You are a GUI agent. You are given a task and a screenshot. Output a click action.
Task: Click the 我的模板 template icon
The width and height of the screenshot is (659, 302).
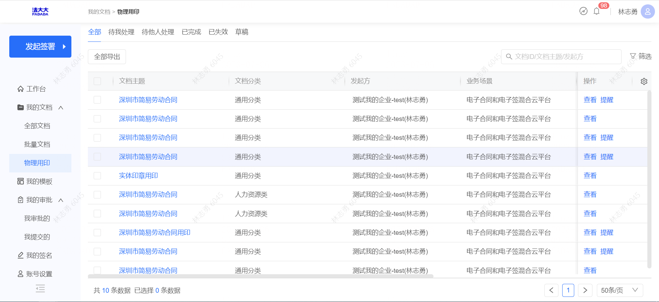point(21,181)
